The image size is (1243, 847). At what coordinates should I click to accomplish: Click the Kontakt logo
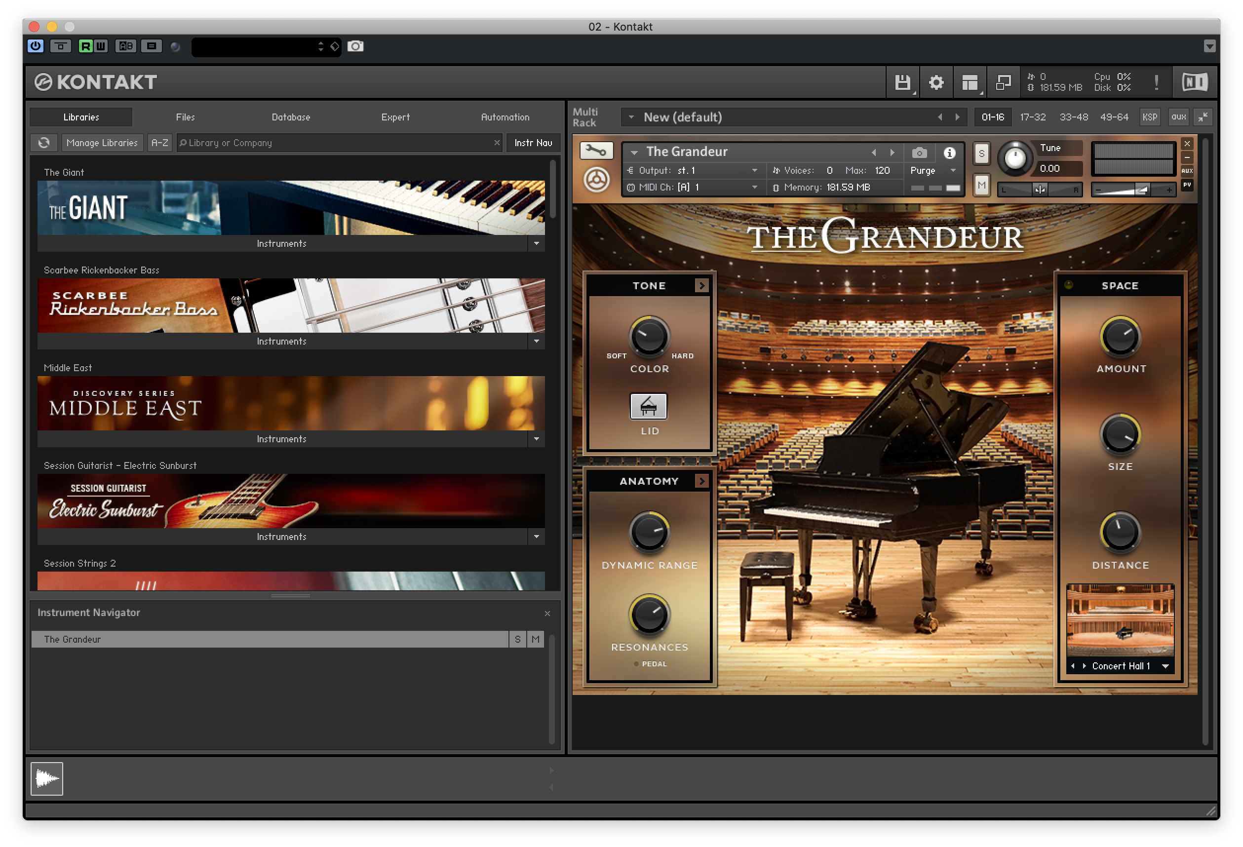click(x=96, y=82)
